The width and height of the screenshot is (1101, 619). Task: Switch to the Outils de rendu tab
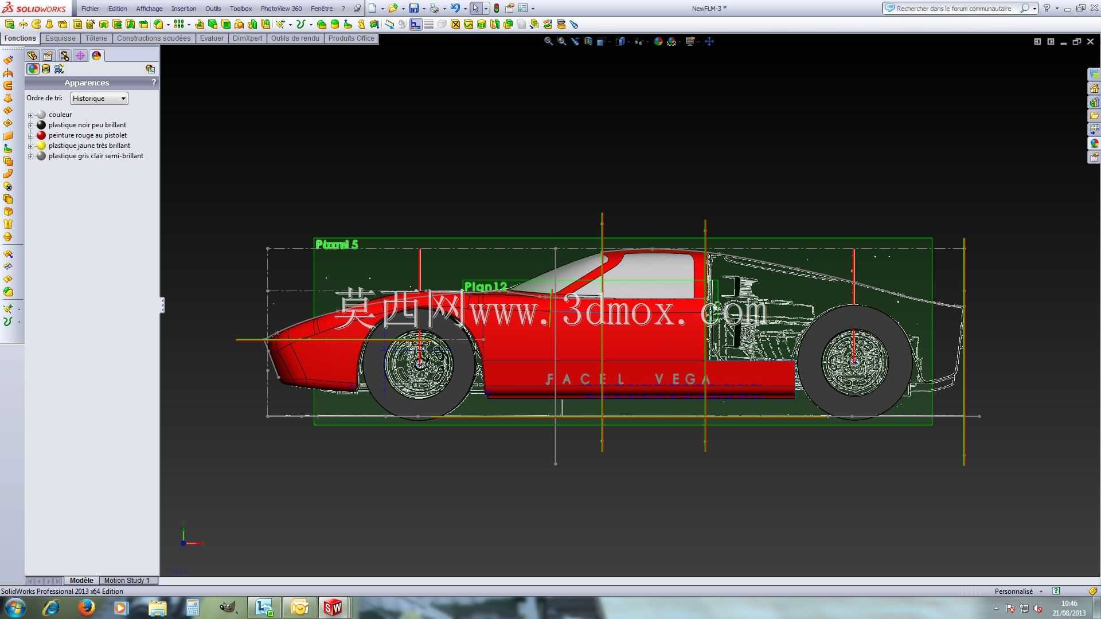coord(295,38)
